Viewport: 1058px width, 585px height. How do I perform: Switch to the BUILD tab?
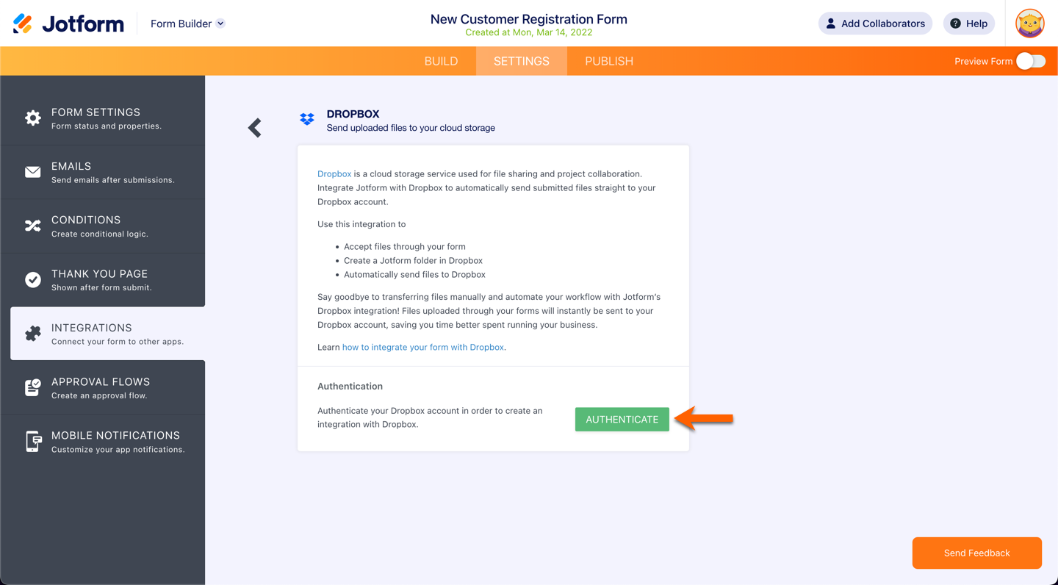(441, 61)
